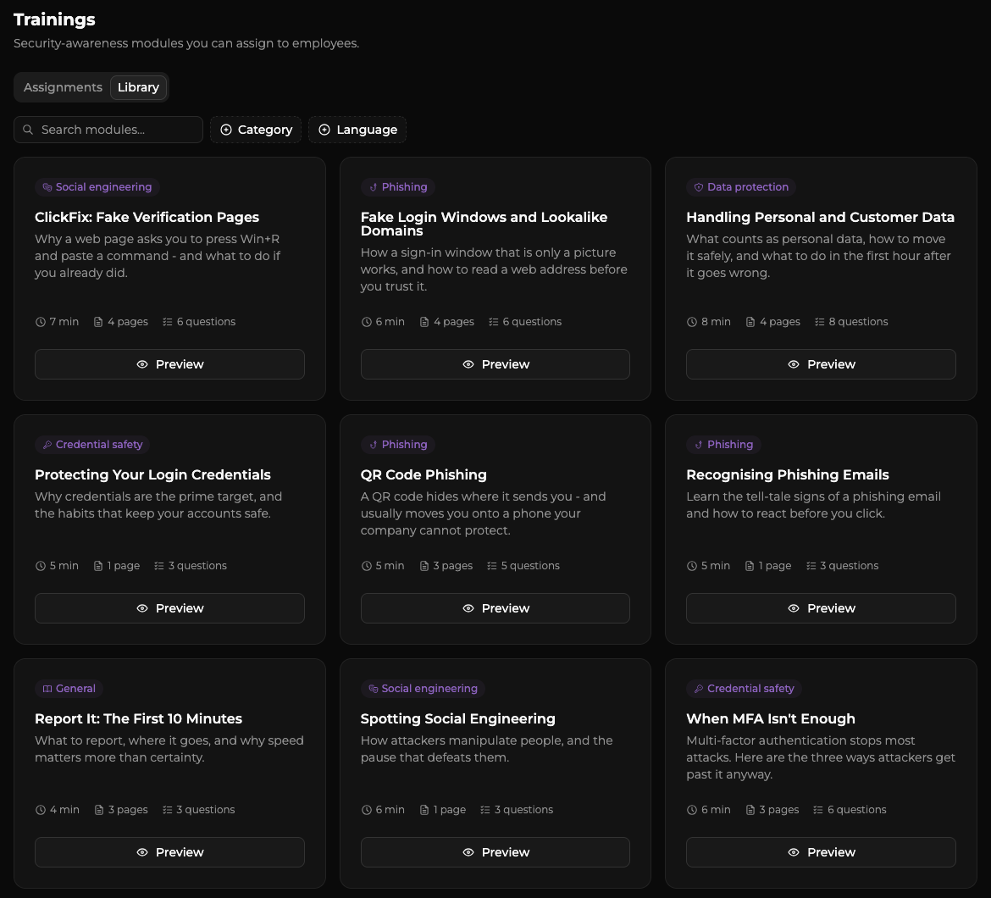The height and width of the screenshot is (898, 991).
Task: Click the plus-circle icon beside Category
Action: pos(225,130)
